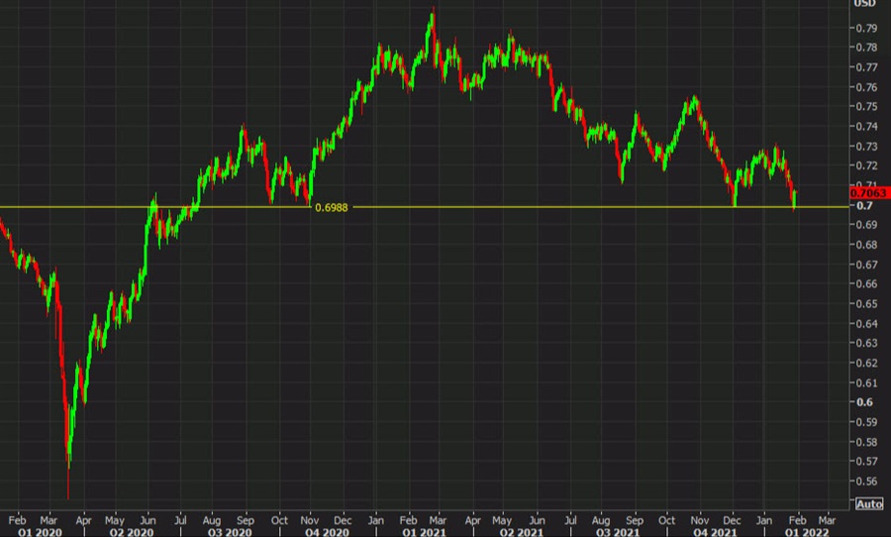Click the 0.66 price axis label

tap(866, 284)
